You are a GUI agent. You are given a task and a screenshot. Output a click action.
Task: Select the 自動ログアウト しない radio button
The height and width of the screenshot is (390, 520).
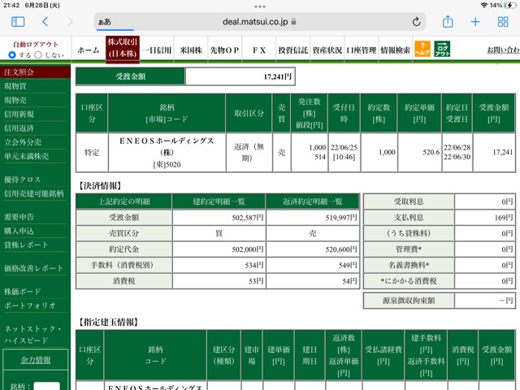38,55
